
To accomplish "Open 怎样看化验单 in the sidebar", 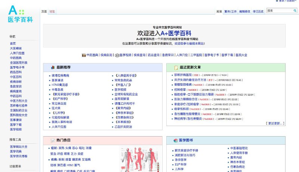I will coord(18,106).
